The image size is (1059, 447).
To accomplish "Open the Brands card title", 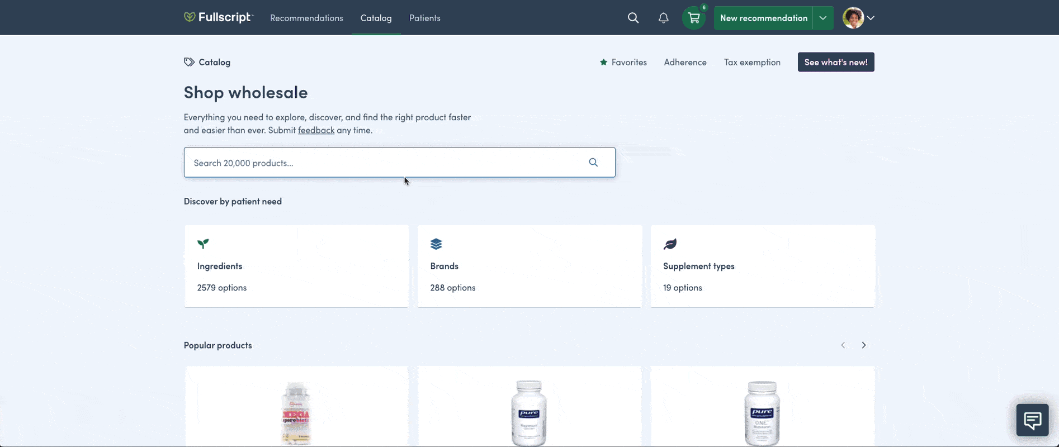I will click(444, 266).
